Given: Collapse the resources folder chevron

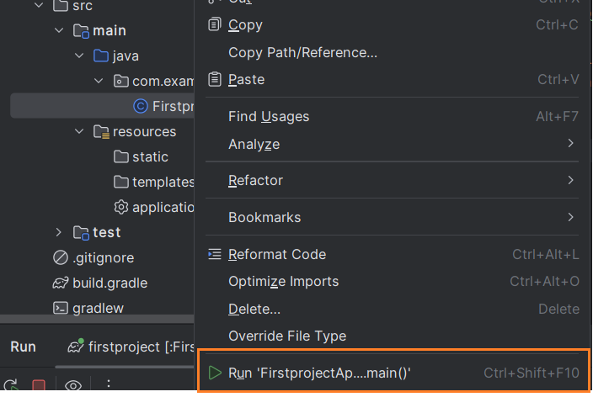Looking at the screenshot, I should 79,132.
